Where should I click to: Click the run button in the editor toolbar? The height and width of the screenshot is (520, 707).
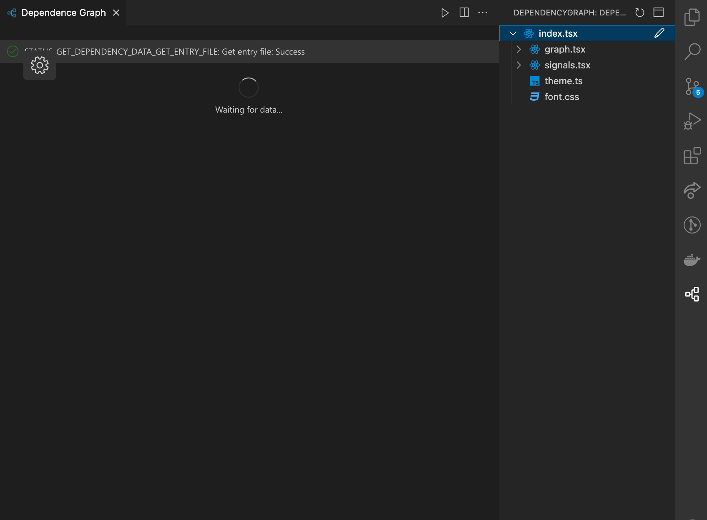click(444, 13)
